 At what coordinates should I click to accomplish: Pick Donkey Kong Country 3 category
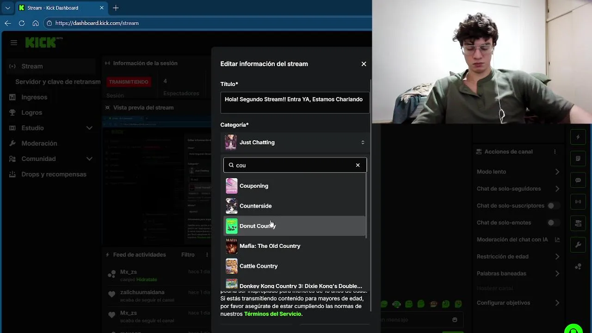tap(295, 284)
